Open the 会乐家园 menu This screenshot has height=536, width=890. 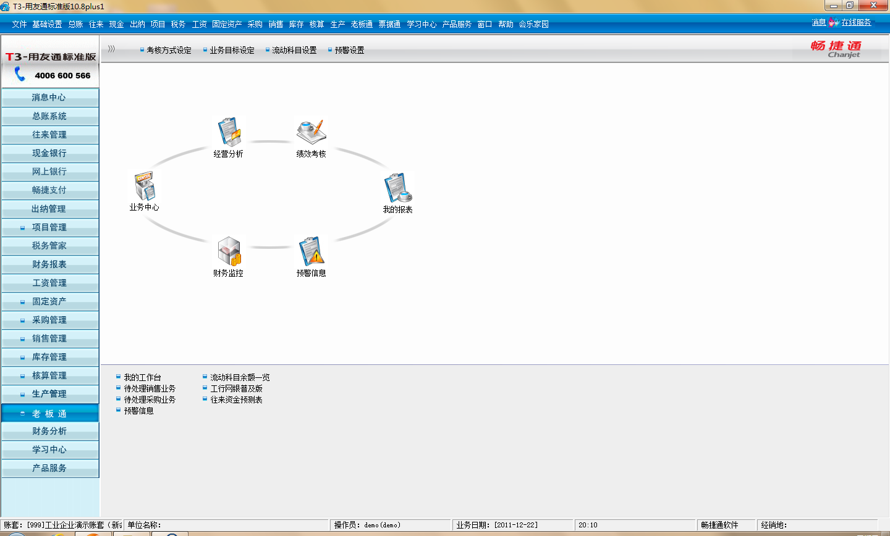click(x=533, y=24)
